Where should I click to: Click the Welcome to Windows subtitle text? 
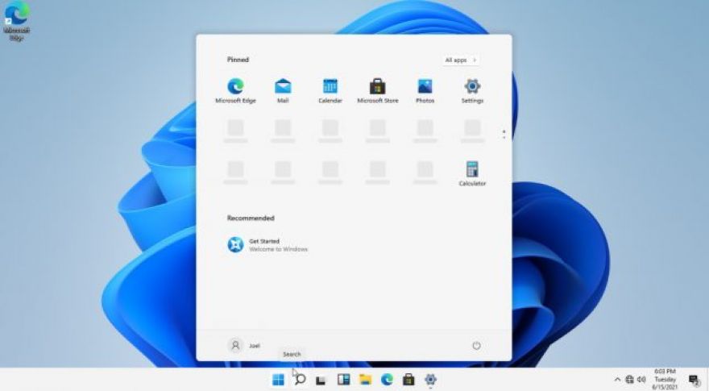click(279, 249)
